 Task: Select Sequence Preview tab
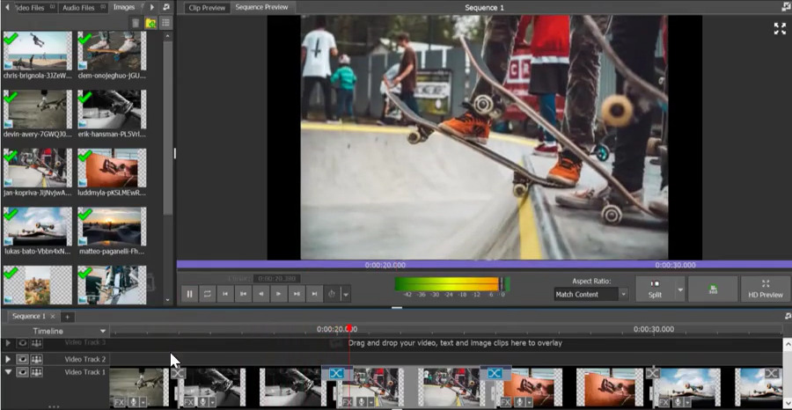(261, 7)
